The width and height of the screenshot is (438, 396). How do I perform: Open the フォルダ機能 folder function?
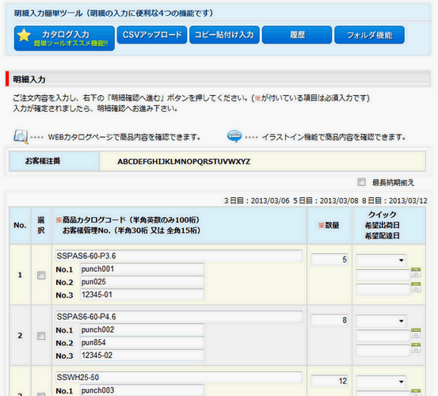click(369, 35)
